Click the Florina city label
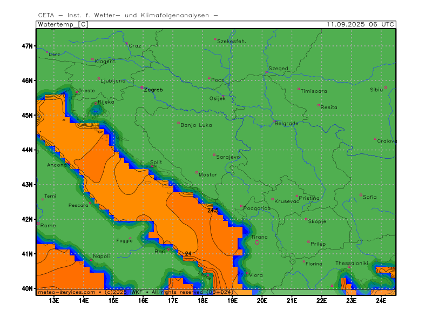This screenshot has width=432, height=324. click(x=314, y=264)
